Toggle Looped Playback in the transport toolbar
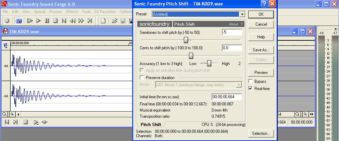This screenshot has width=339, height=141. [19, 21]
